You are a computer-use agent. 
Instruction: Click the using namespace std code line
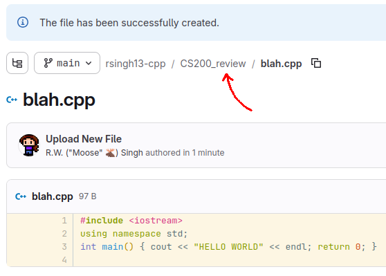point(134,234)
